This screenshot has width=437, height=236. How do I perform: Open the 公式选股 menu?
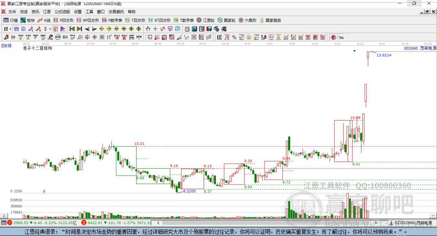click(62, 12)
